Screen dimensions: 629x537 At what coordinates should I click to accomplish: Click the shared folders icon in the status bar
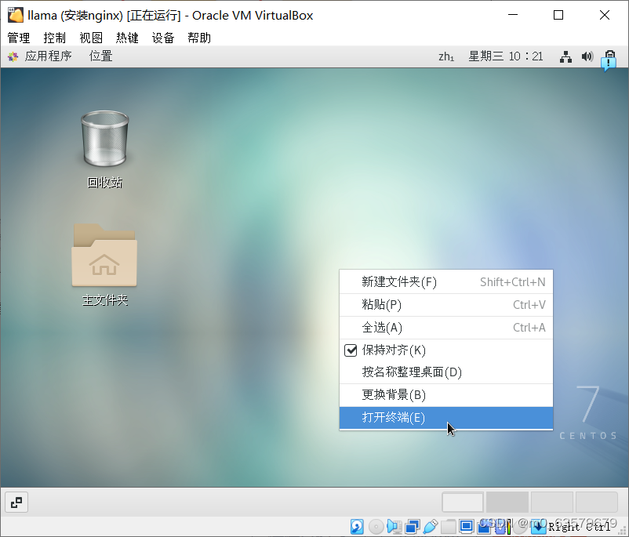tap(448, 526)
